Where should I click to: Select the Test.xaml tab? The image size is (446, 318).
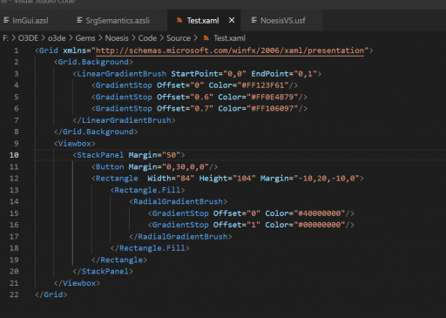(203, 21)
